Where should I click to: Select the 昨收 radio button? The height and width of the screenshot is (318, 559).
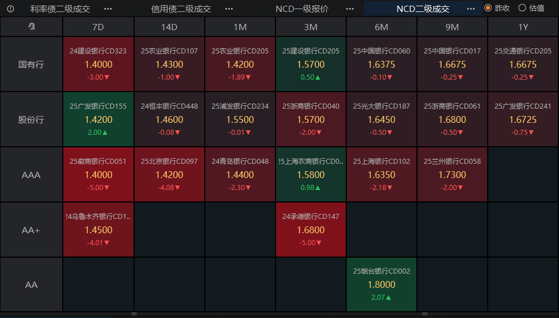[x=488, y=8]
